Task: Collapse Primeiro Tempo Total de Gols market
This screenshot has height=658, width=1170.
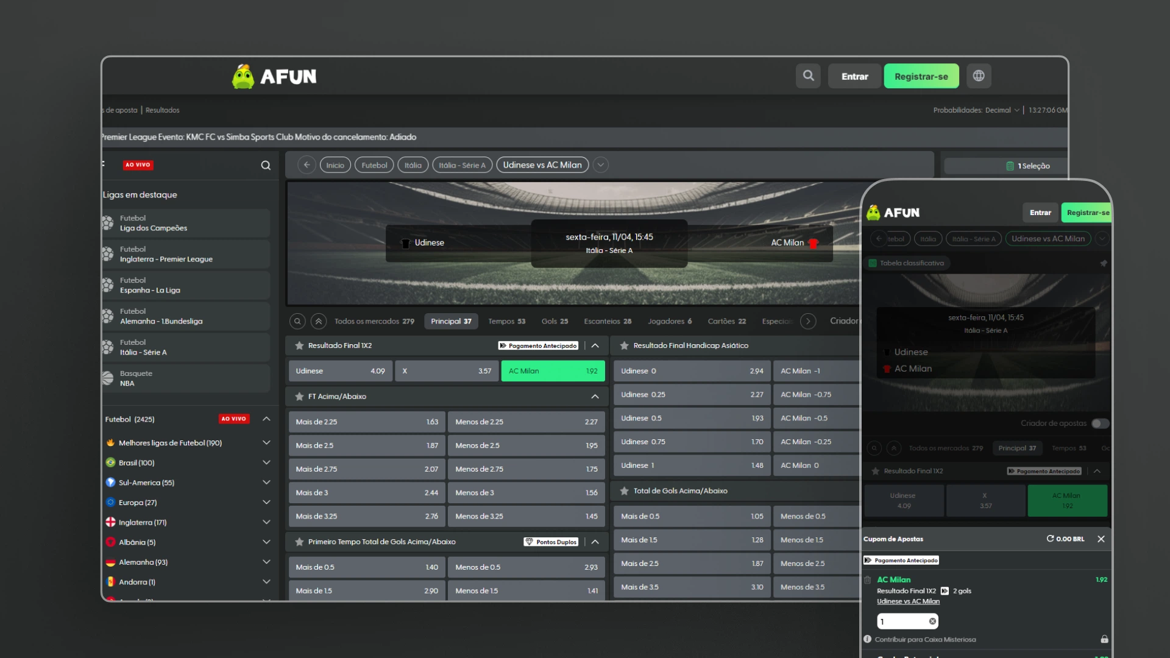Action: click(x=595, y=542)
